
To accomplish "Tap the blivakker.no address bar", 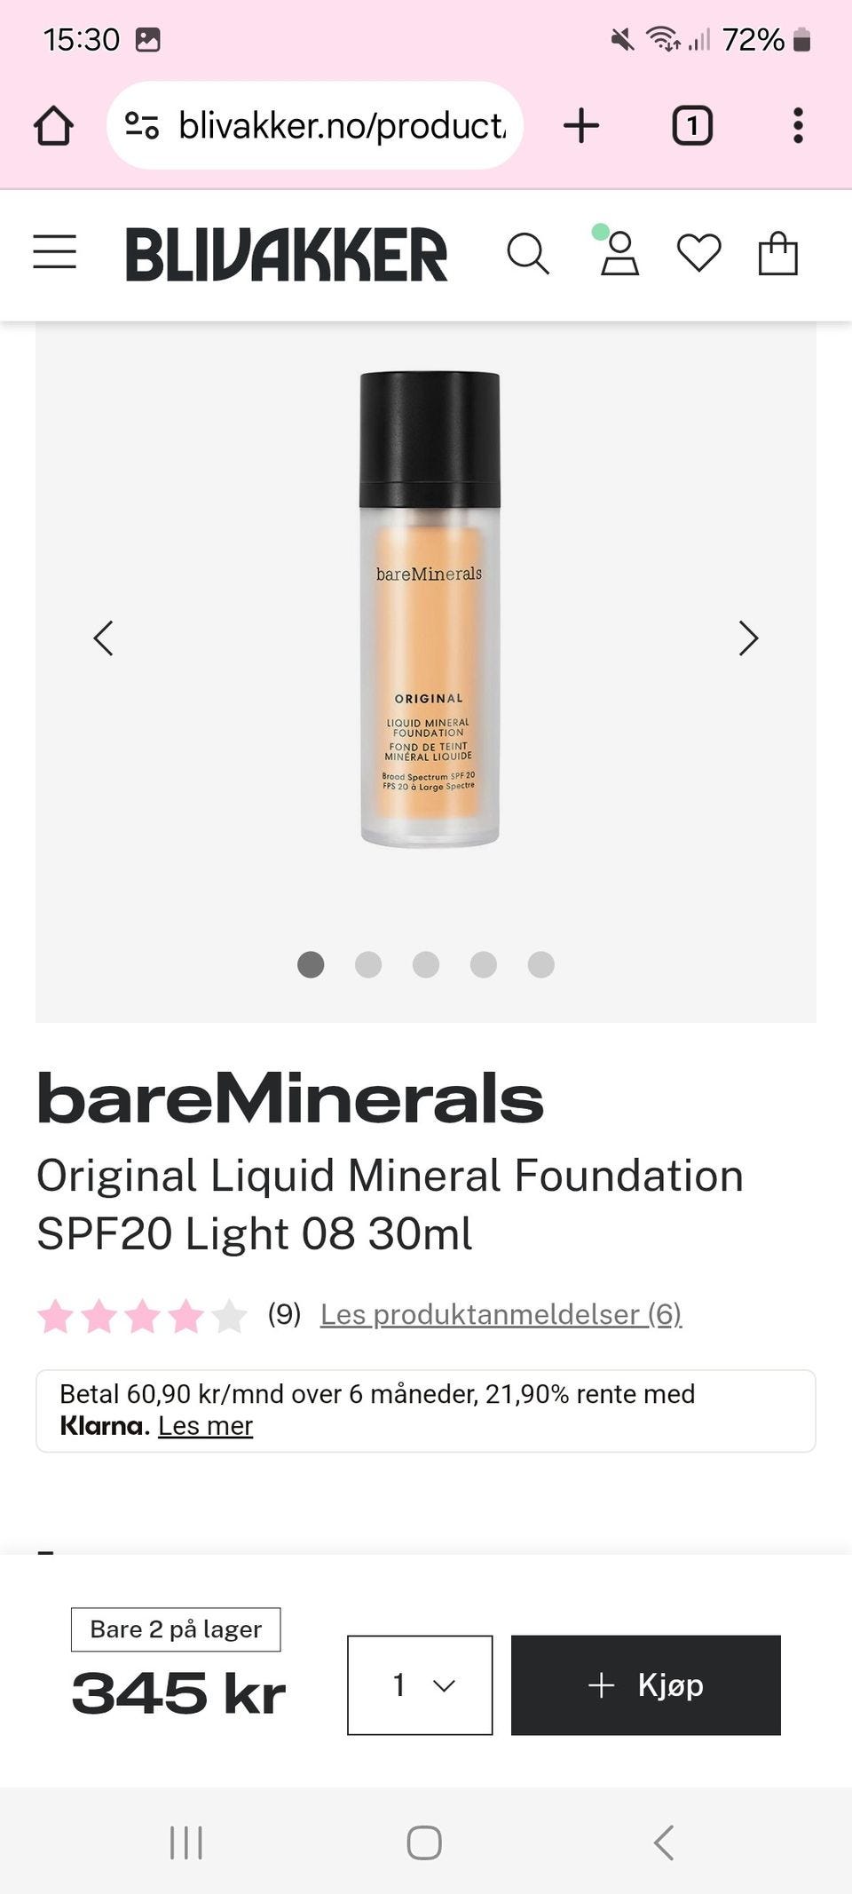I will tap(315, 125).
